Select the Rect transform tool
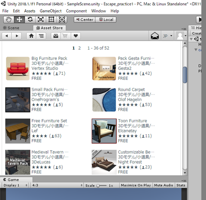The width and height of the screenshot is (206, 200). [x=51, y=20]
